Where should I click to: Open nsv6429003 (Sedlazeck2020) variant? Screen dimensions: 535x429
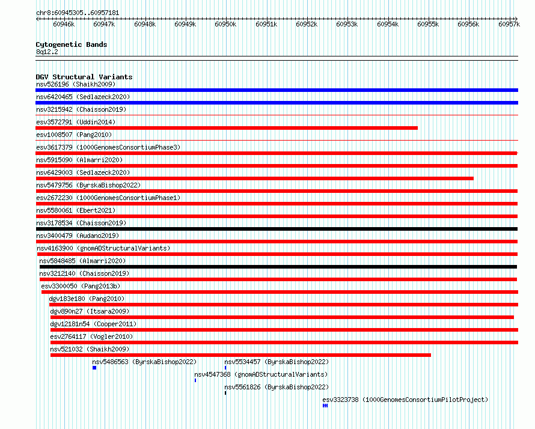[x=83, y=172]
